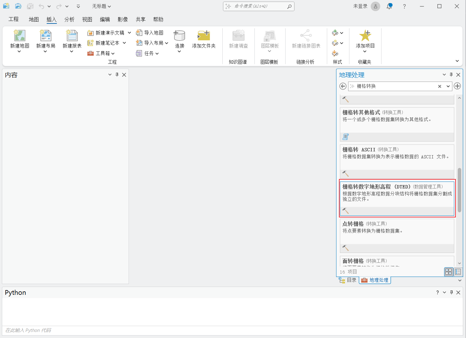
Task: Open the project title 无标题 dropdown
Action: point(102,6)
